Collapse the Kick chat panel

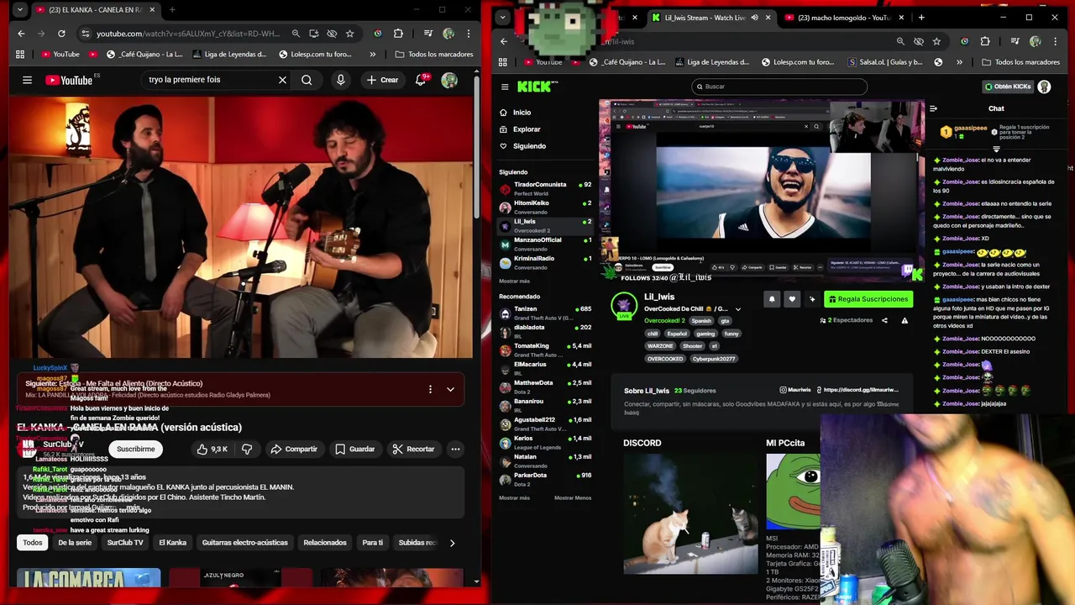click(933, 108)
